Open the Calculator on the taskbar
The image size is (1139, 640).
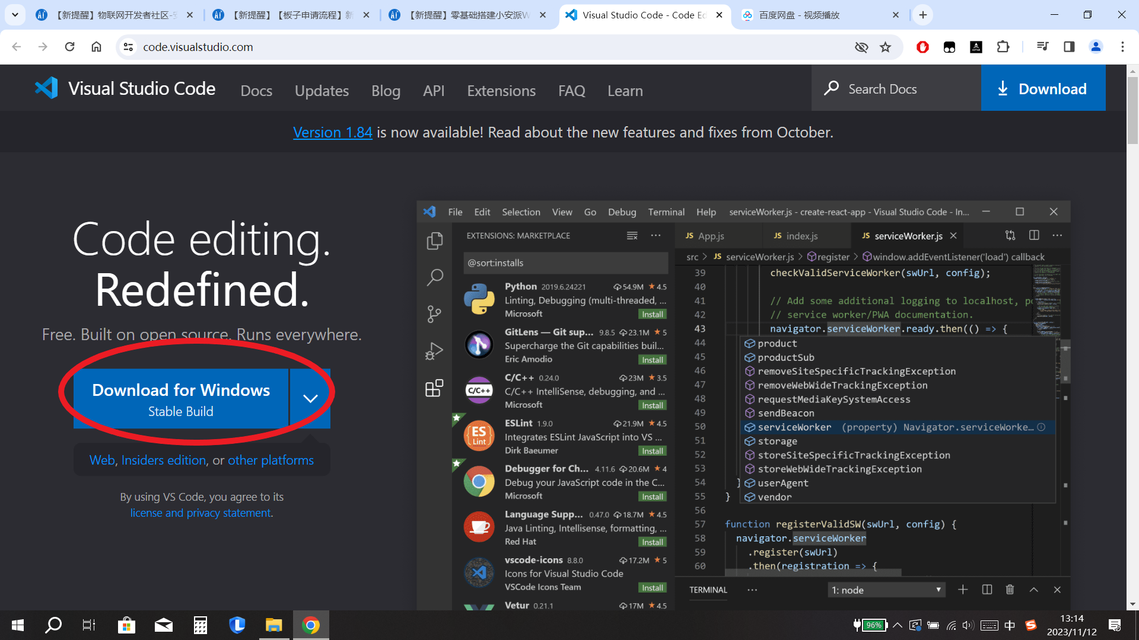(201, 625)
